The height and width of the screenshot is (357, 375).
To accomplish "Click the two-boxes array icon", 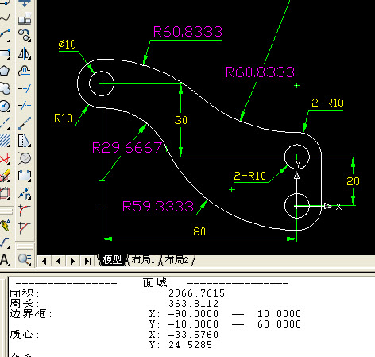I will pyautogui.click(x=25, y=18).
